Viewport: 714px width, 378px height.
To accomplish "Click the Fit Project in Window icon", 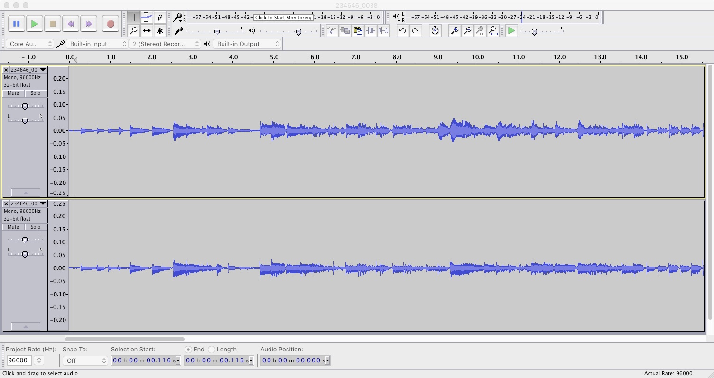I will click(493, 30).
